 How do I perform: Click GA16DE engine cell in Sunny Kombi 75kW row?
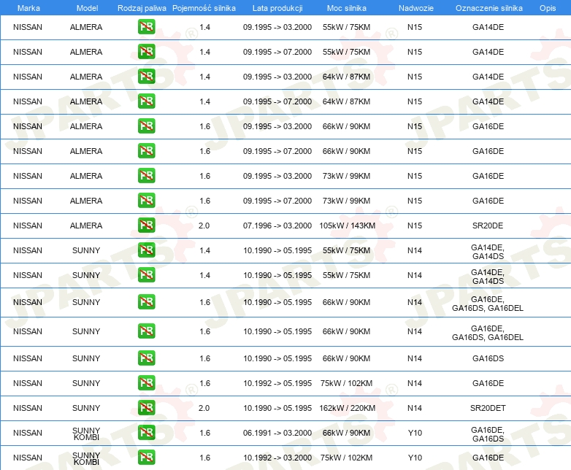488,458
